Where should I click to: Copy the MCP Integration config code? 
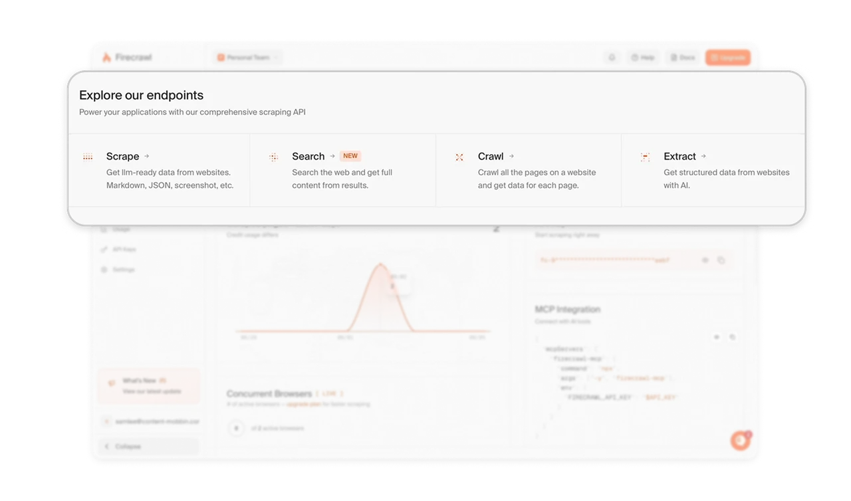coord(733,338)
